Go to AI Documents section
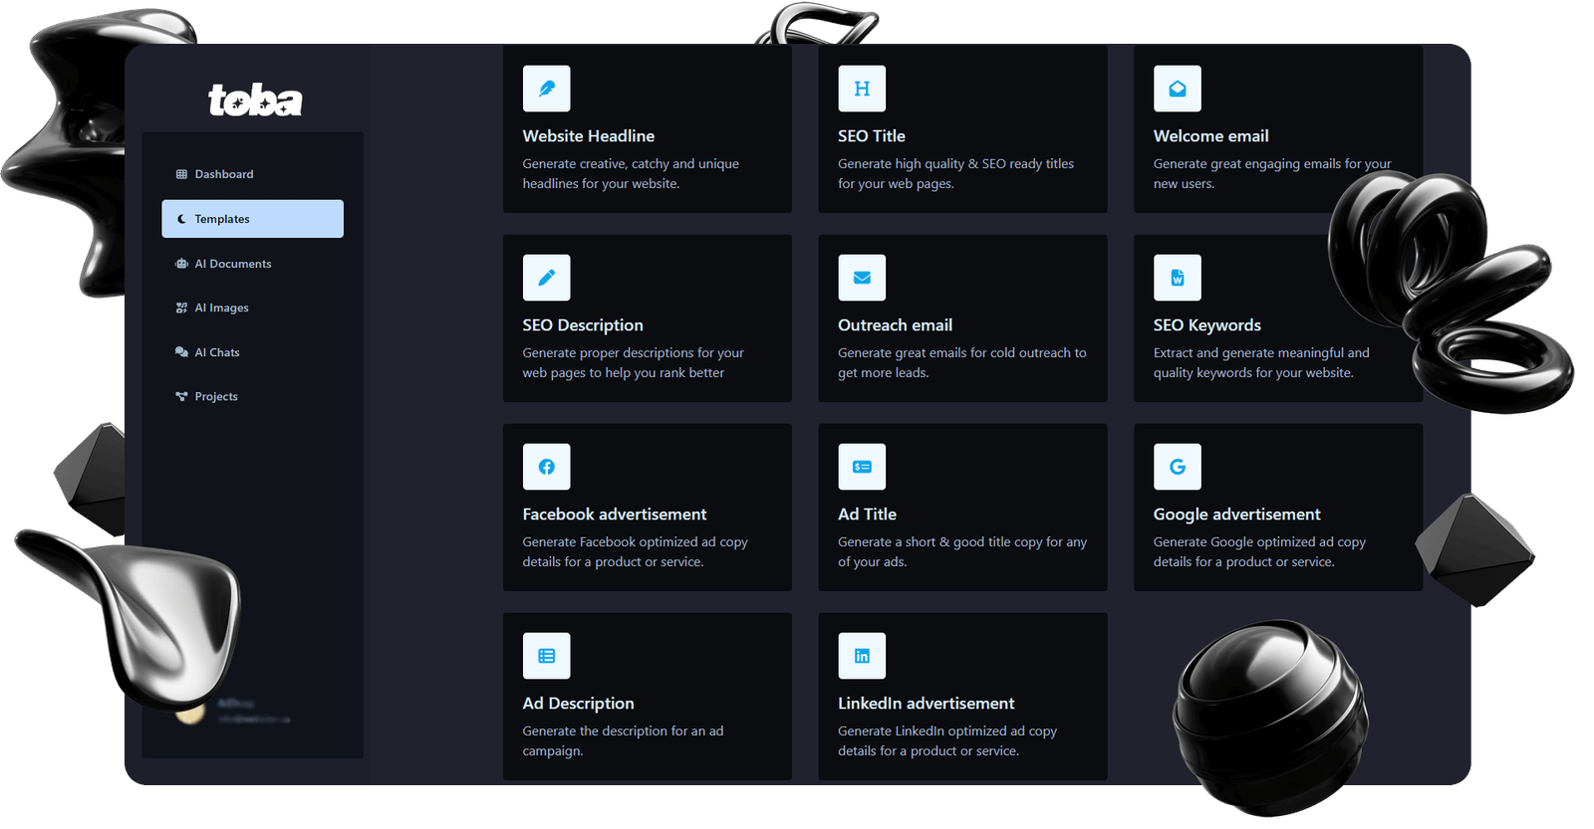This screenshot has height=829, width=1594. click(x=232, y=264)
